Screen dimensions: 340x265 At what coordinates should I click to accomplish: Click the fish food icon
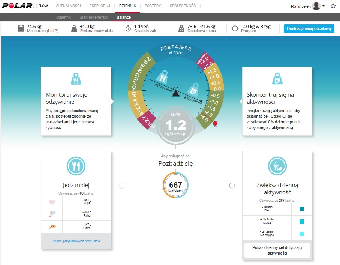pos(52,214)
